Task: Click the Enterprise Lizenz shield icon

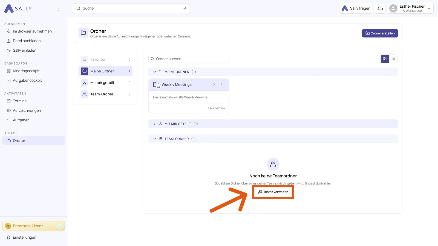Action: (x=60, y=226)
